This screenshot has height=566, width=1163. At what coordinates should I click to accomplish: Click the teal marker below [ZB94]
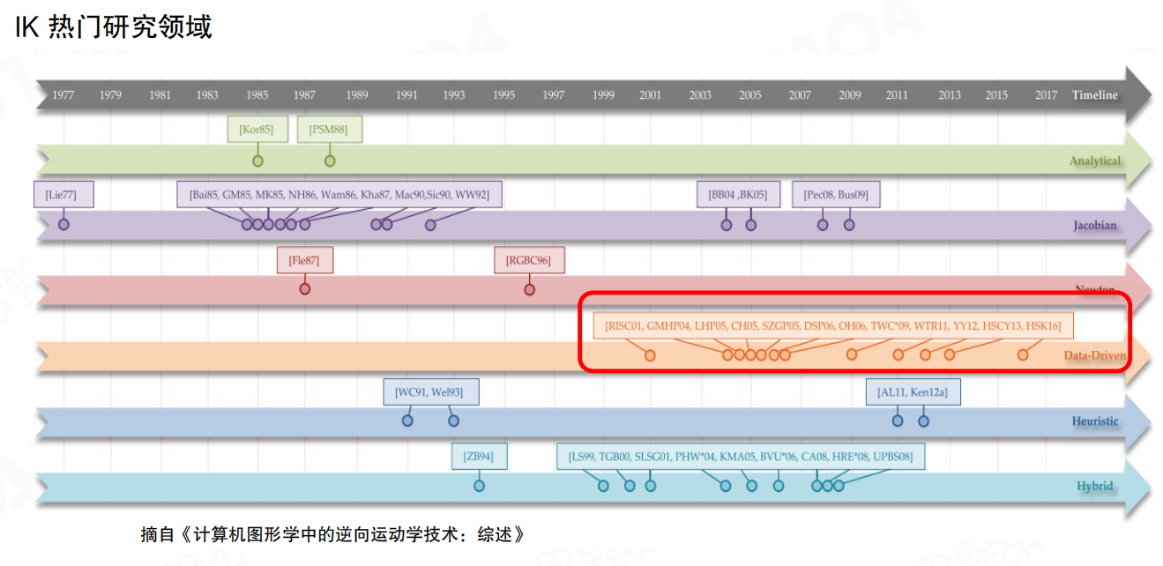pos(479,485)
